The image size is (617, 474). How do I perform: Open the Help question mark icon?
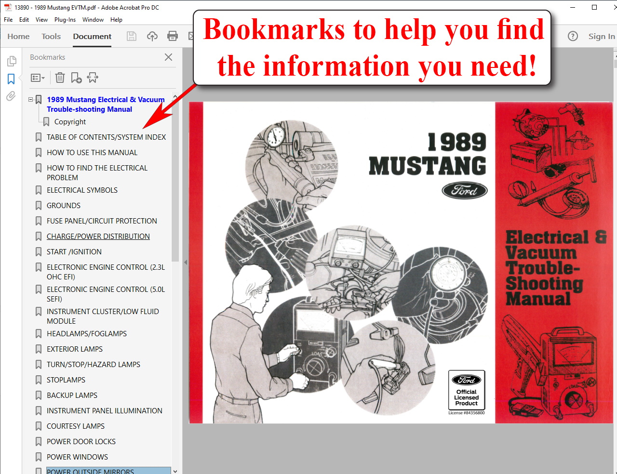[x=573, y=36]
